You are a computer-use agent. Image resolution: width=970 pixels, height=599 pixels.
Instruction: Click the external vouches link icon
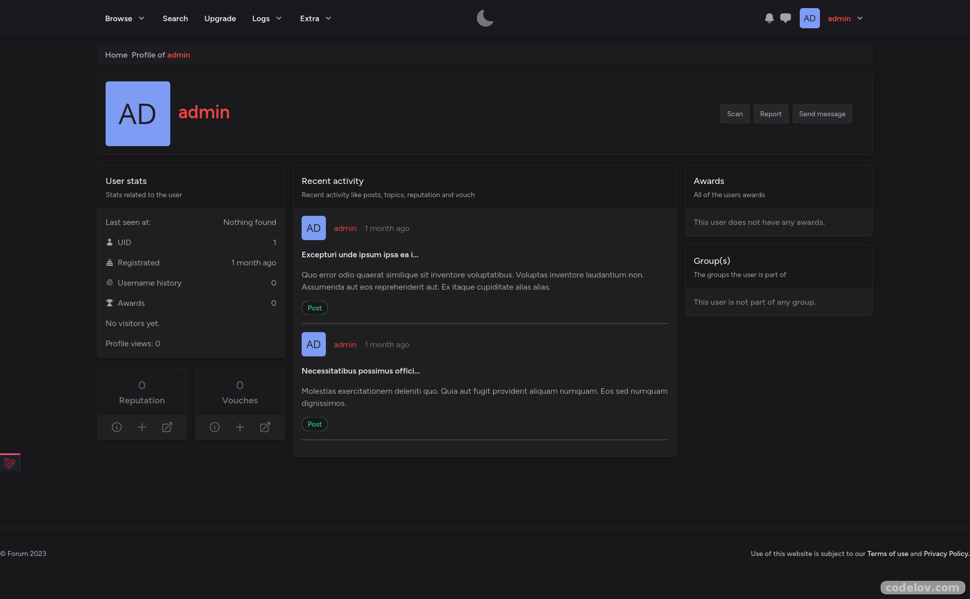pos(265,427)
